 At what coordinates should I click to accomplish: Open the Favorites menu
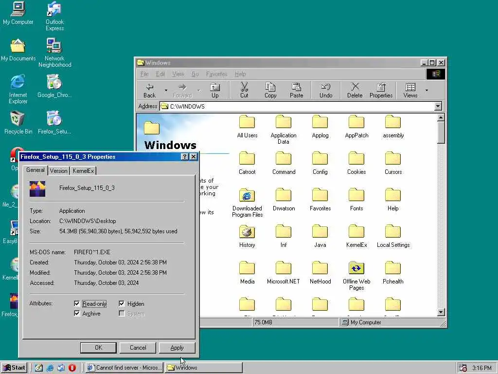pos(216,74)
